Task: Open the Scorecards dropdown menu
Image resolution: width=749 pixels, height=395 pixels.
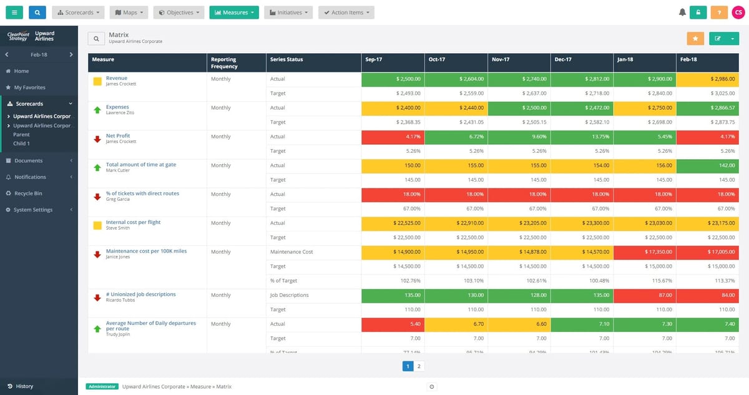Action: click(x=78, y=12)
